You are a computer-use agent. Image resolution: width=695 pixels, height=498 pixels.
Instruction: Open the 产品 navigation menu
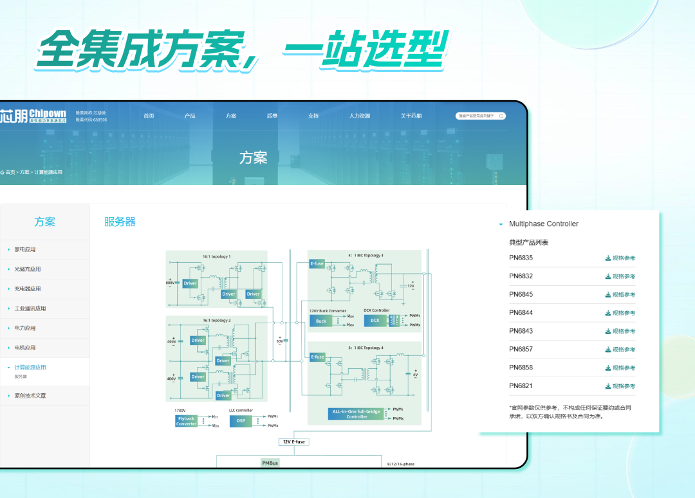[x=190, y=116]
